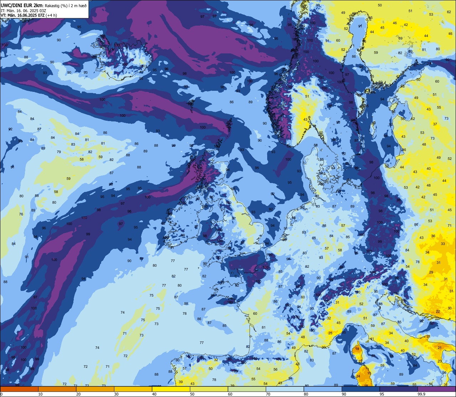Click the legend label '30'
456x397 pixels.
116,394
